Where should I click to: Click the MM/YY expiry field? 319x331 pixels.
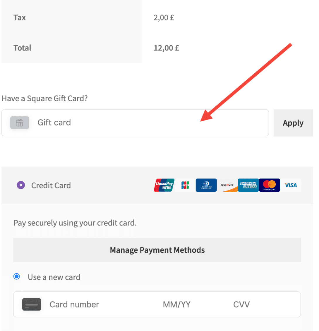(x=176, y=304)
